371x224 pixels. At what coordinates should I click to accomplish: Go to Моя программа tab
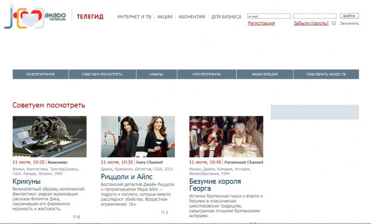[207, 74]
